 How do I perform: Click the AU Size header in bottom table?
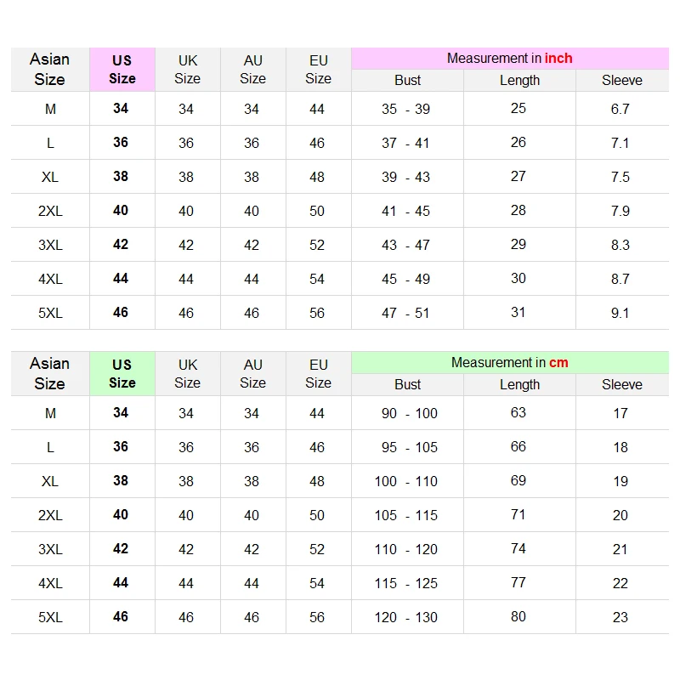[252, 373]
